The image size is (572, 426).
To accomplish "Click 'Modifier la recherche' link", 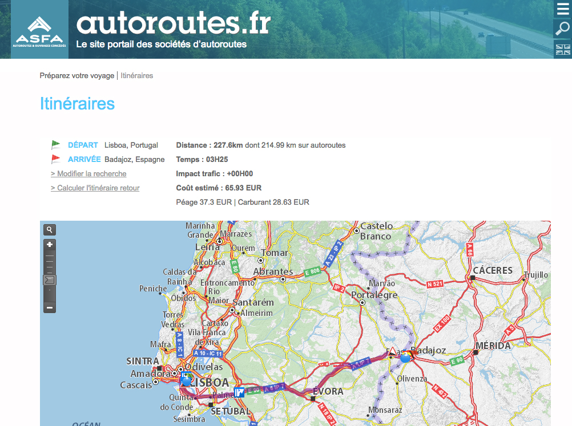I will [x=88, y=174].
